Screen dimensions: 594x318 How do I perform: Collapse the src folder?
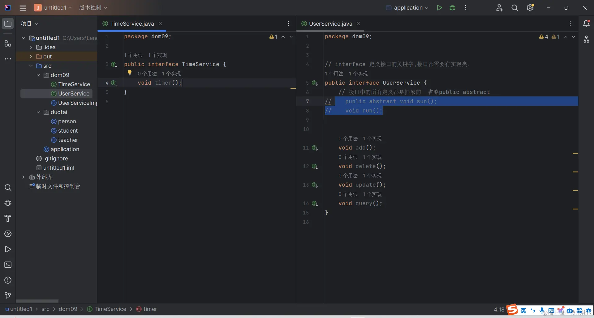click(31, 66)
